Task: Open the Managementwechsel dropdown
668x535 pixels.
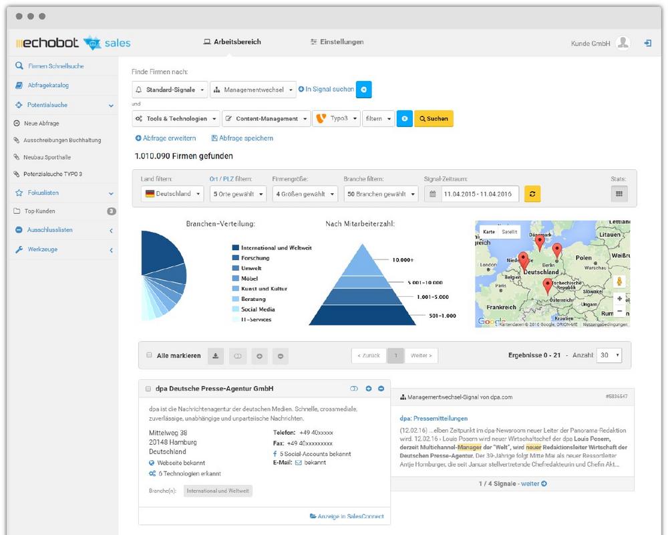Action: 253,90
